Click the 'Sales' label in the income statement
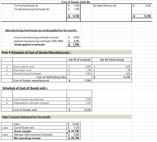This screenshot has width=157, height=142. pos(17,124)
